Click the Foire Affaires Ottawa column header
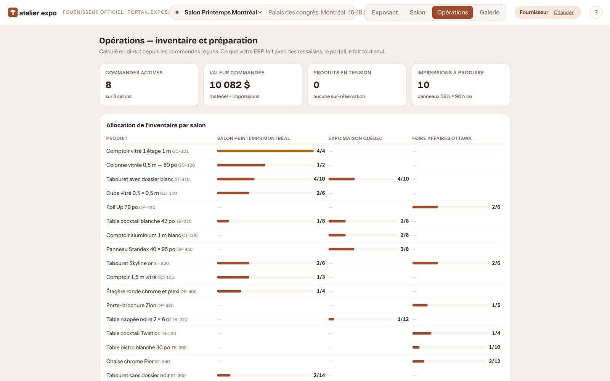The width and height of the screenshot is (610, 381). [442, 138]
